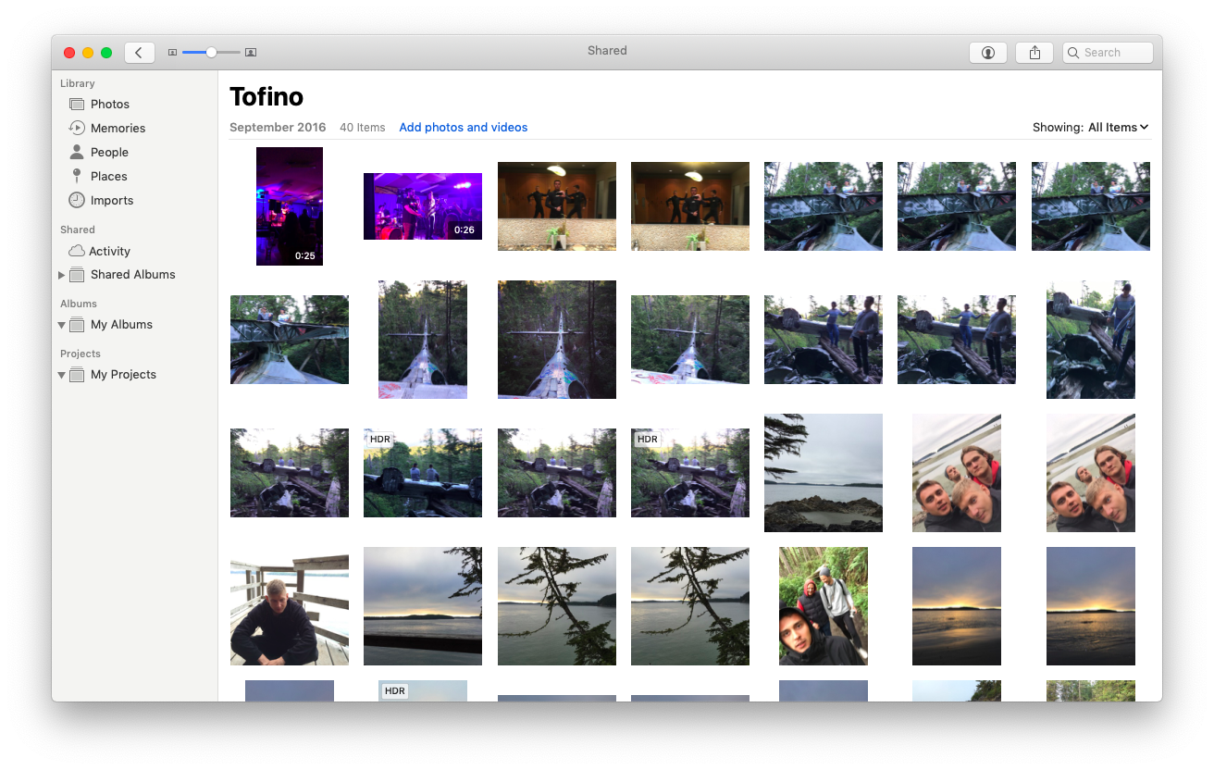Click the people subscribers toolbar button

click(x=988, y=53)
